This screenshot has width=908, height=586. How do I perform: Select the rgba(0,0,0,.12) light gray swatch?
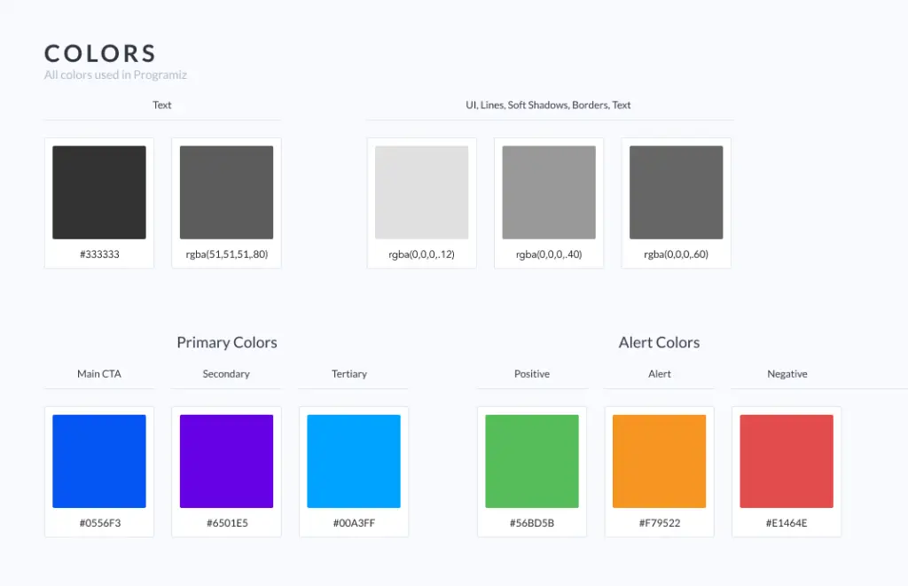click(x=422, y=191)
